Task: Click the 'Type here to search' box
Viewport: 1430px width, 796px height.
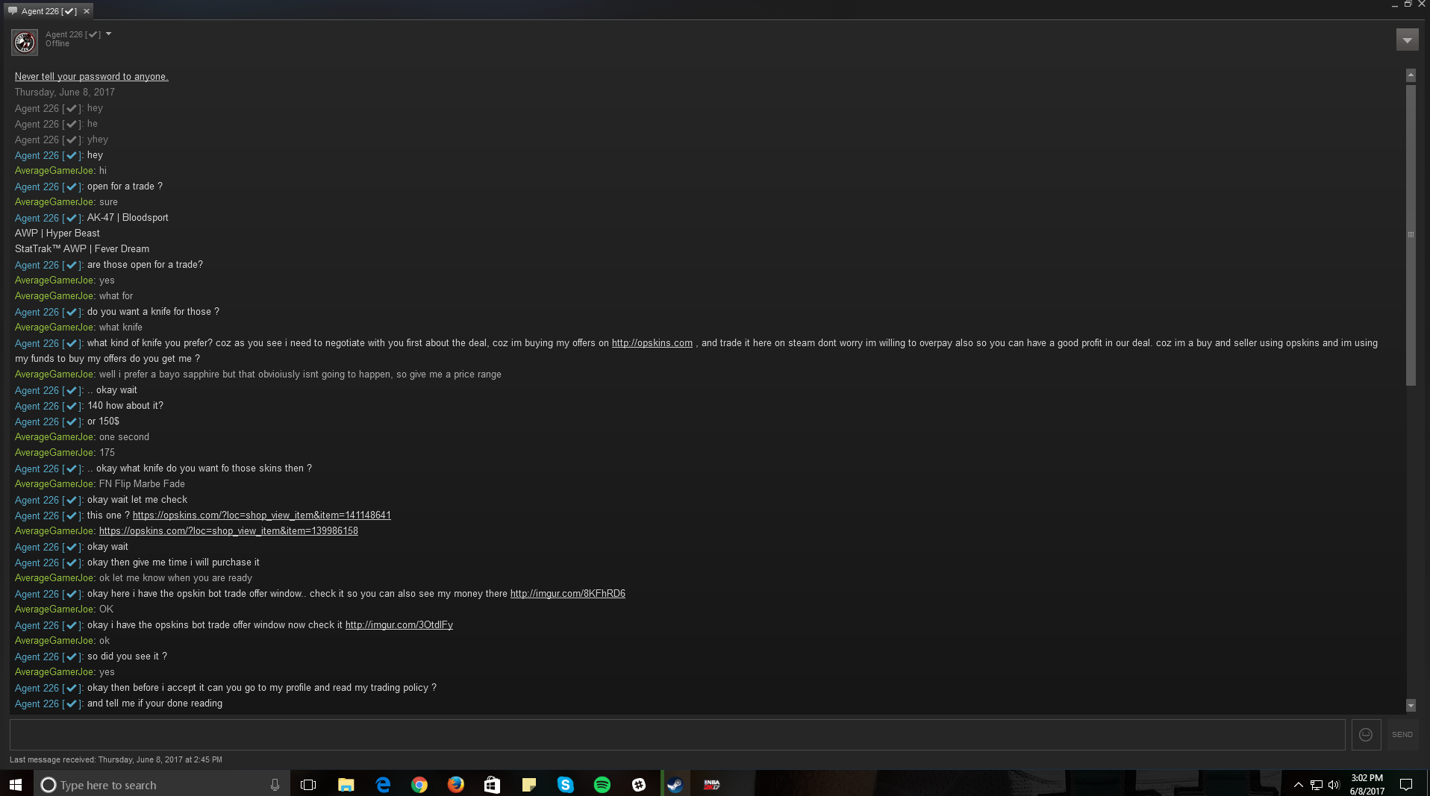Action: tap(160, 784)
